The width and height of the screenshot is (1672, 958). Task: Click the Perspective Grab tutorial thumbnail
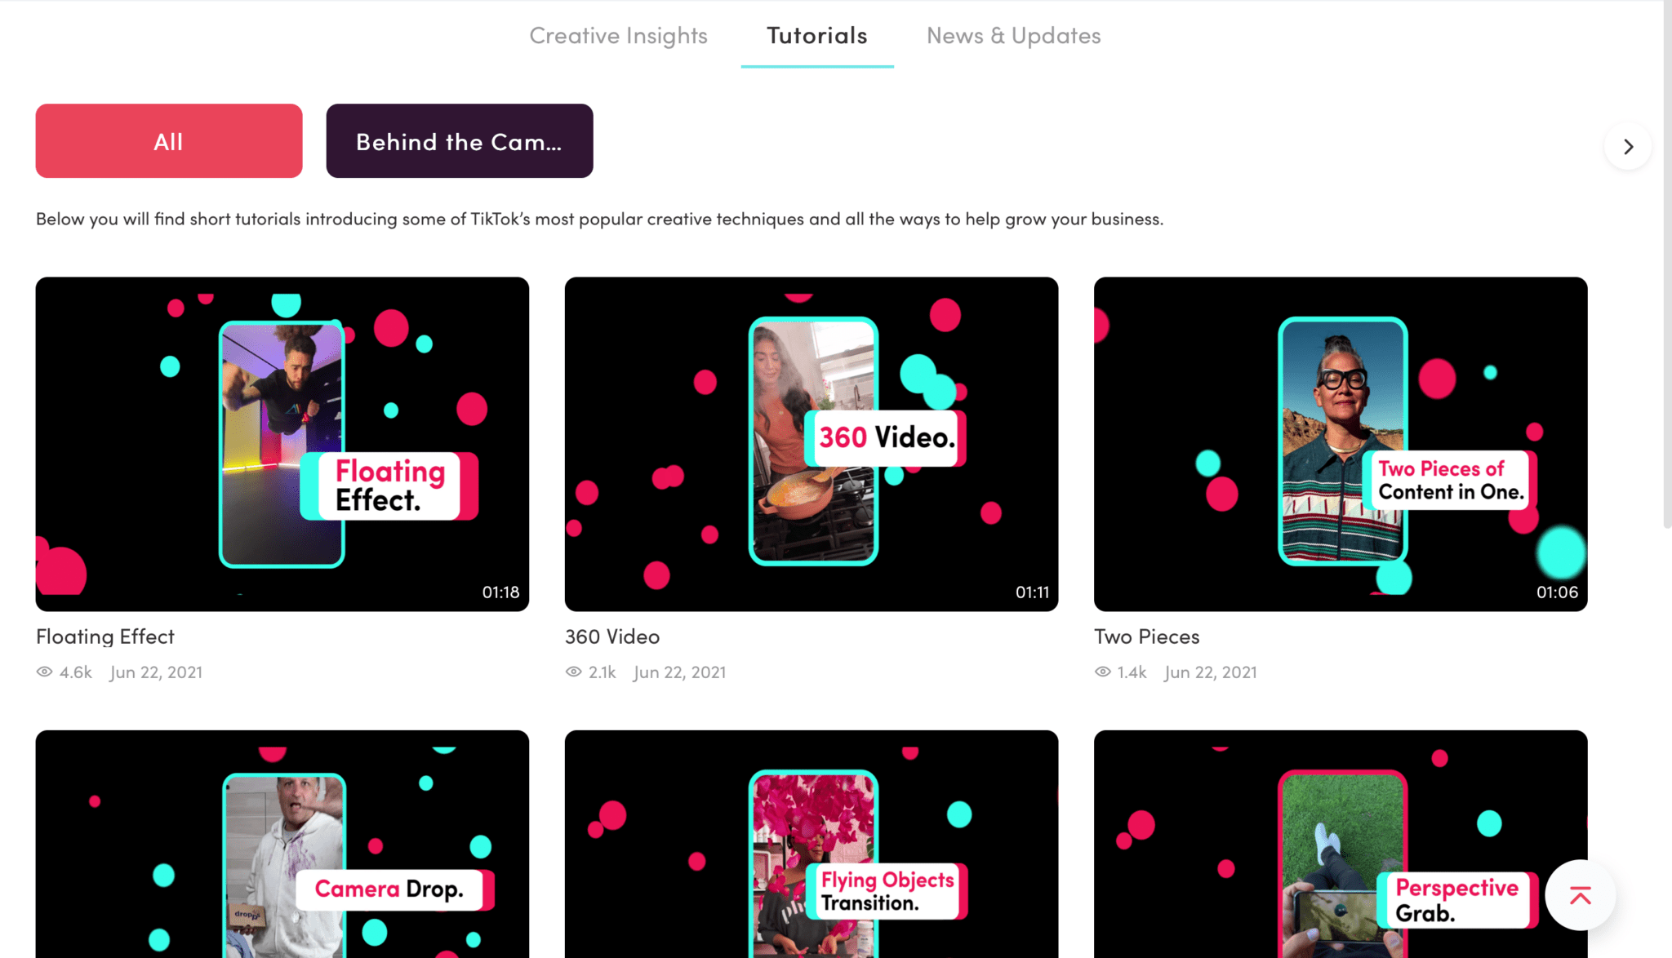tap(1340, 843)
